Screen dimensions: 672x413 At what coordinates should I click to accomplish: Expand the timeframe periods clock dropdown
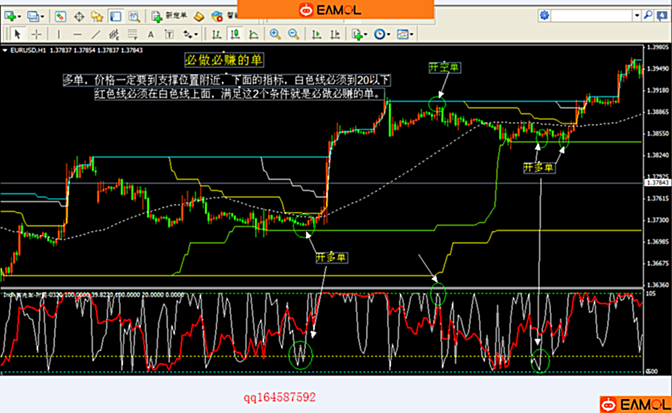pos(389,35)
